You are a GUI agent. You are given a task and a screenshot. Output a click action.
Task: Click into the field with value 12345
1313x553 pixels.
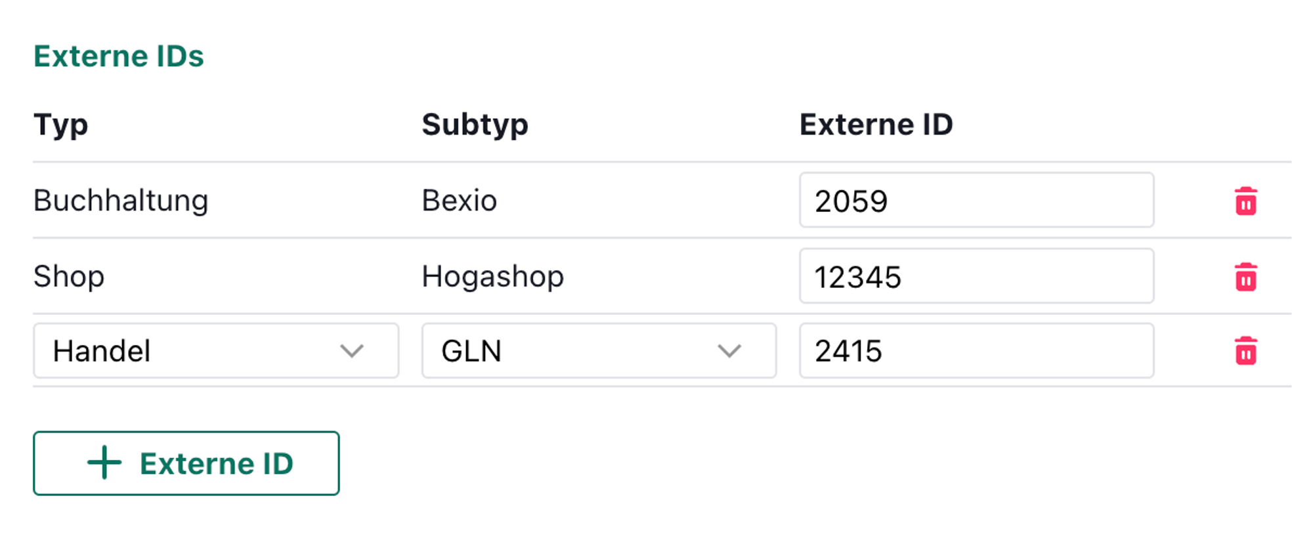[x=976, y=277]
